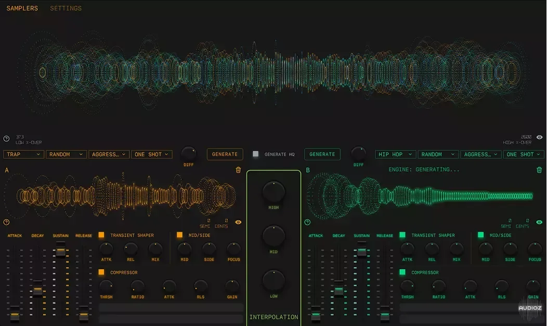The width and height of the screenshot is (547, 326).
Task: Click sampler A SEMI pitch value
Action: 209,220
